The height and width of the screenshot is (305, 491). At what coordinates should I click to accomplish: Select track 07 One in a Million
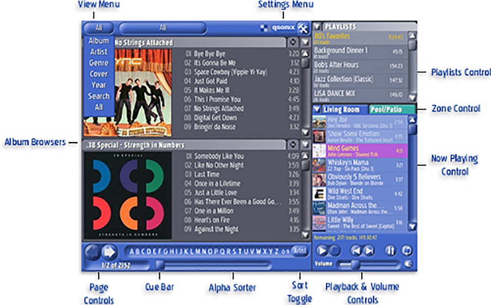click(x=242, y=211)
